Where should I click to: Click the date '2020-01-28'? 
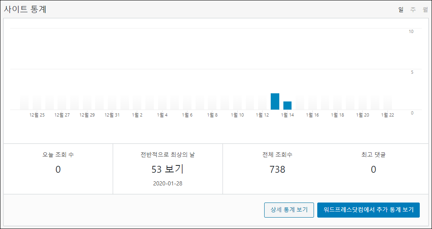point(167,184)
